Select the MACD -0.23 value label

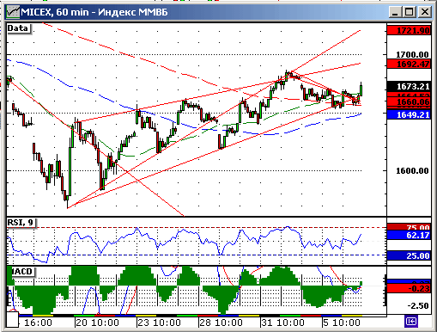tap(409, 288)
